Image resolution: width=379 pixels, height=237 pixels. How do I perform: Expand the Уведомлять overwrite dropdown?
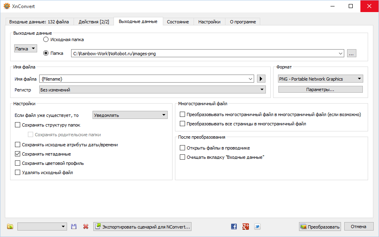130,115
